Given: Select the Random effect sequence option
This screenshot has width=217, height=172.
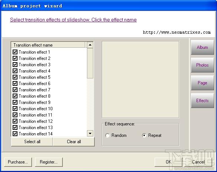Looking at the screenshot, I should click(107, 135).
